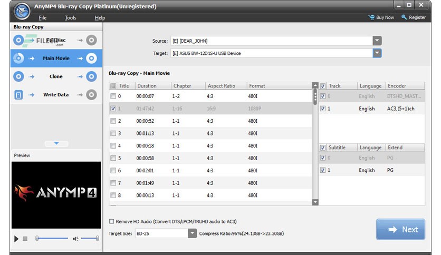The image size is (441, 255).
Task: Click the preview progress slider
Action: point(52,239)
